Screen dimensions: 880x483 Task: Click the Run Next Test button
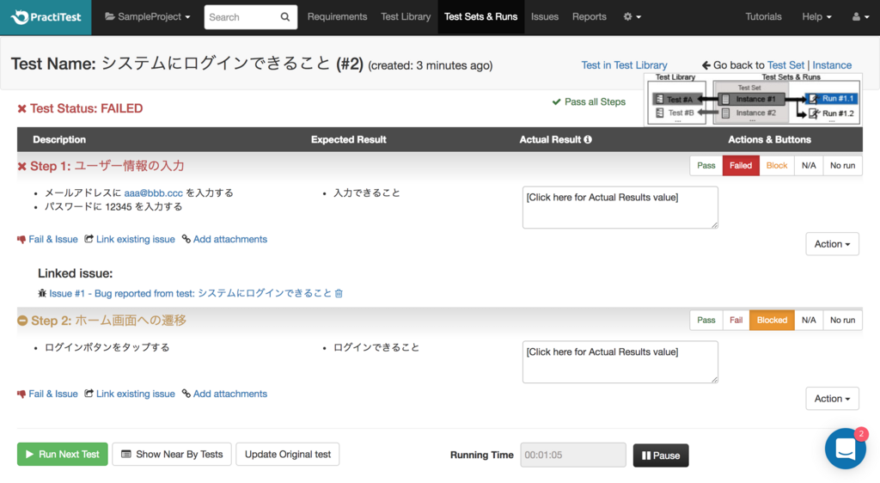pos(62,455)
